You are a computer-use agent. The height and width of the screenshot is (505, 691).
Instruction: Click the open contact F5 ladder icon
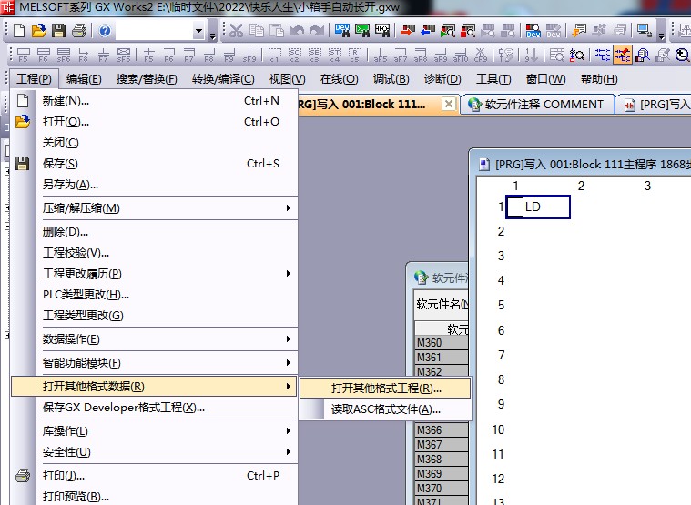click(x=24, y=55)
